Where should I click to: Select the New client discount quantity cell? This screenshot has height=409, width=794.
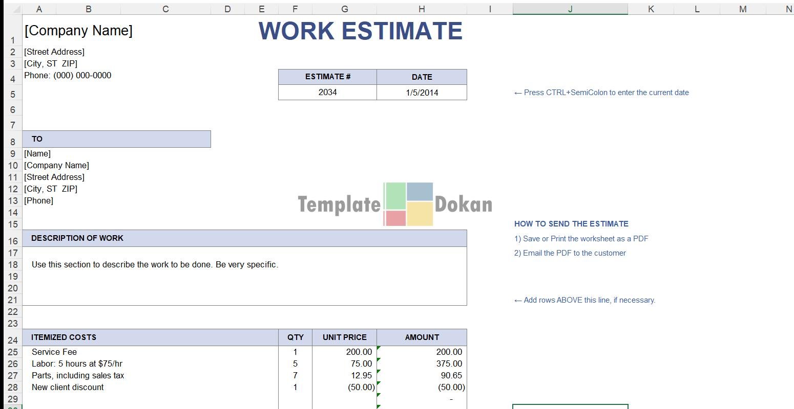[295, 387]
